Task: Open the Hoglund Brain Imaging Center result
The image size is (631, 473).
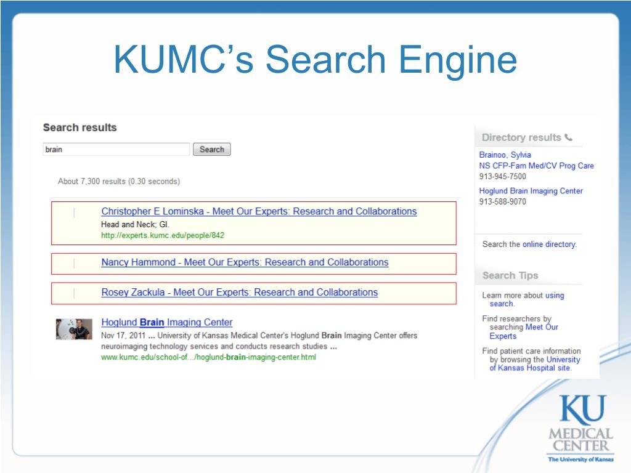Action: (167, 322)
